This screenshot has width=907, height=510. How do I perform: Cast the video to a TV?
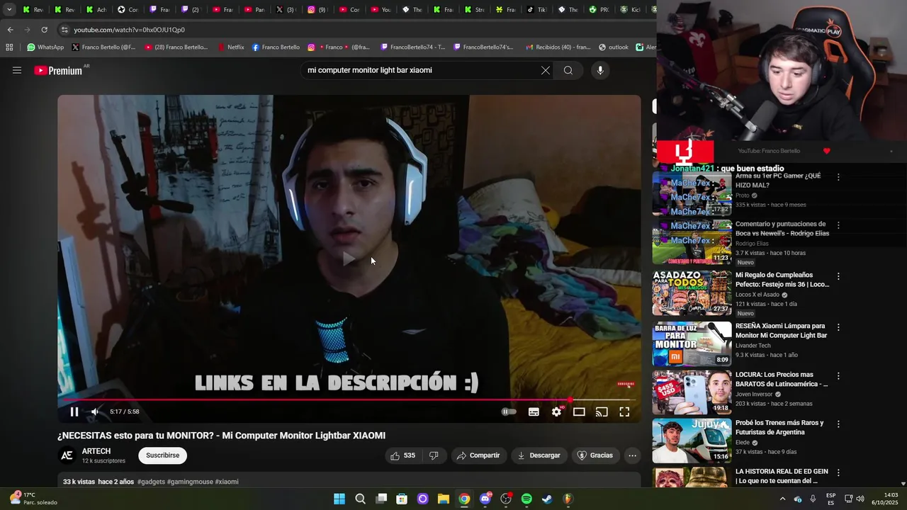coord(602,412)
